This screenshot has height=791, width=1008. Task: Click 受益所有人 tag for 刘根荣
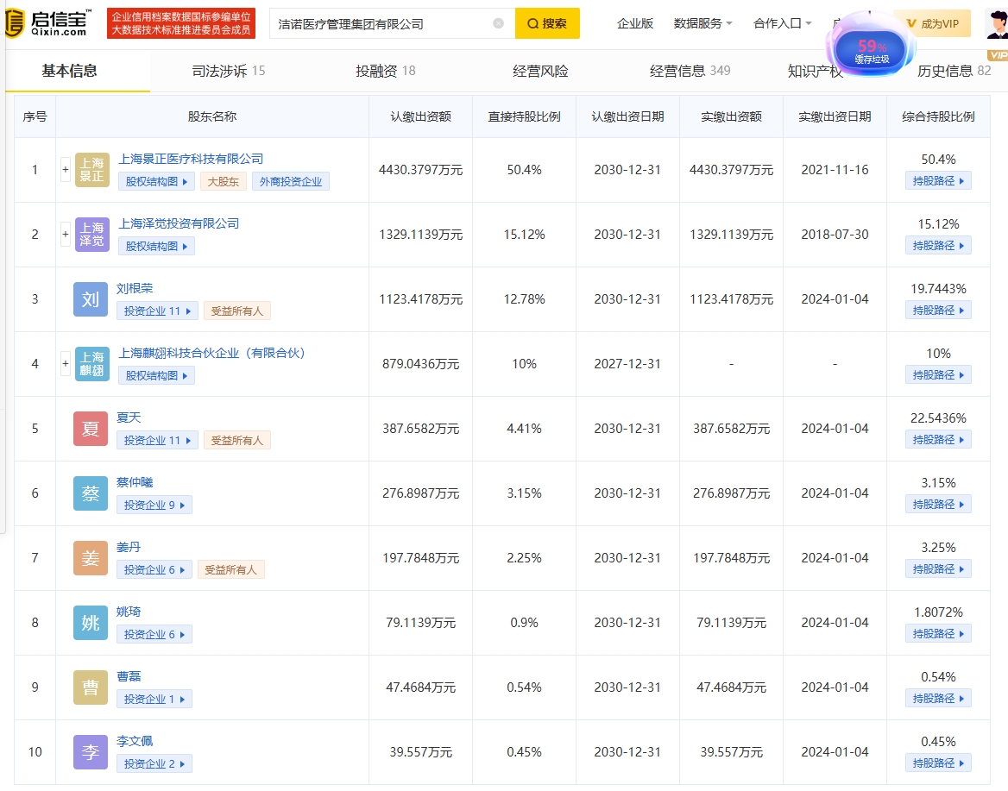(x=237, y=311)
